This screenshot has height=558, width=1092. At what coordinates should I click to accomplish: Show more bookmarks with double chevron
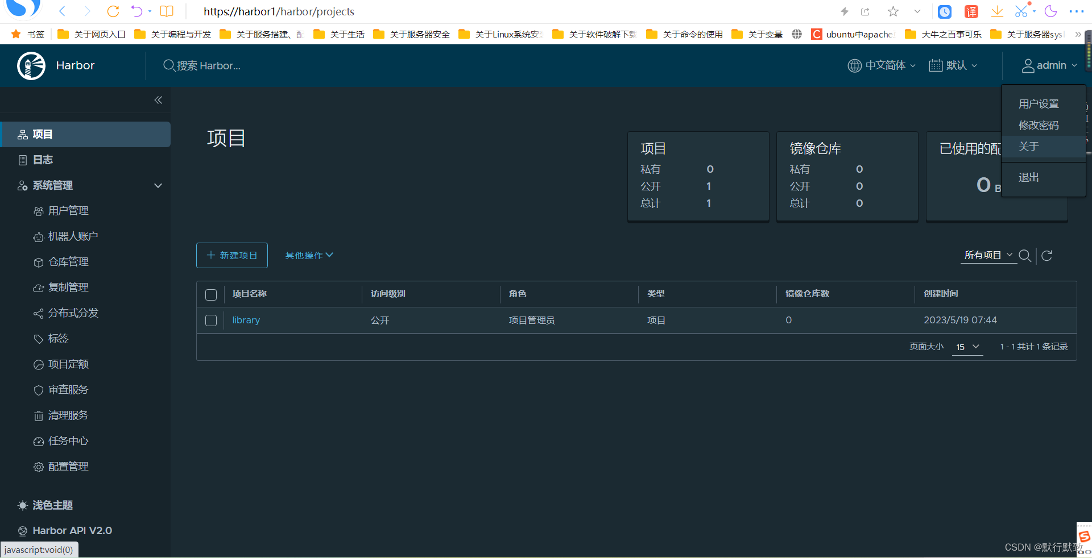(1078, 34)
